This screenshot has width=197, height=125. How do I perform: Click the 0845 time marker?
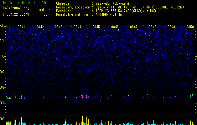pyautogui.click(x=96, y=27)
